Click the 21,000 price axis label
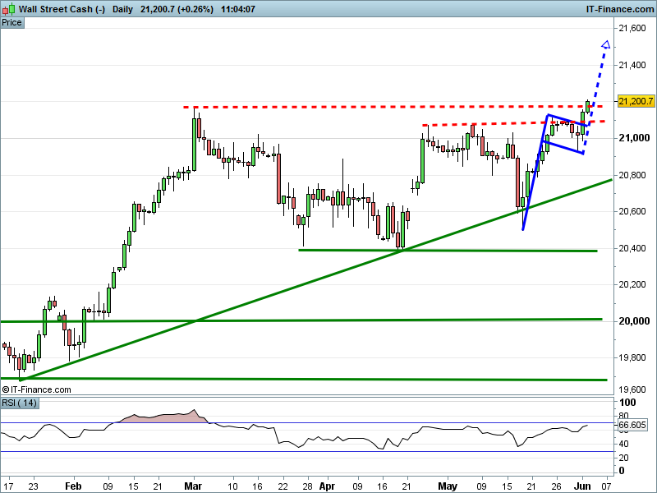Screen dimensions: 657x493 (634, 138)
